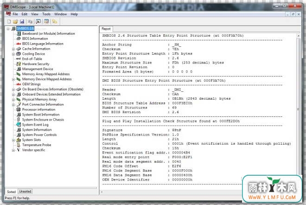Click the window layout toolbar icon
The image size is (306, 205).
coord(46,21)
